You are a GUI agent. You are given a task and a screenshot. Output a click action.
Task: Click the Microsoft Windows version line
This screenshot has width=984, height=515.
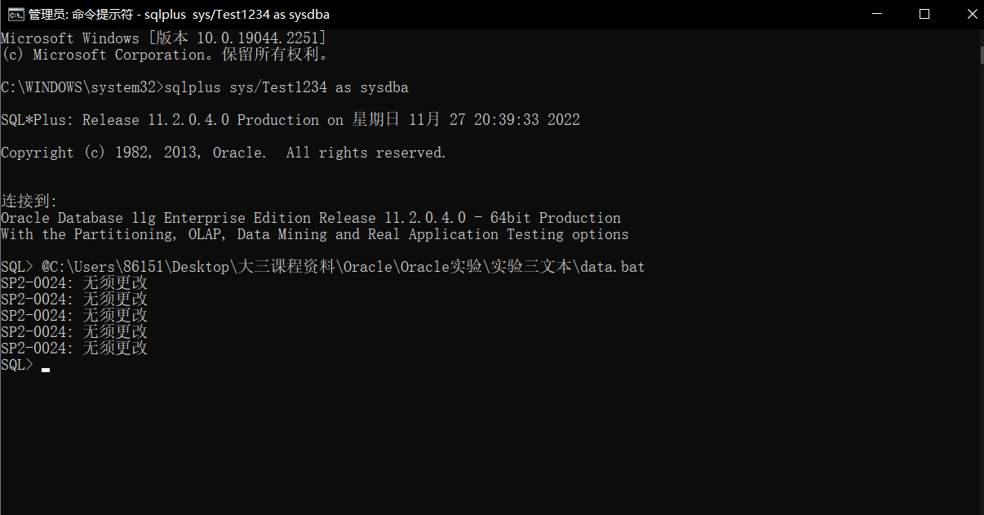coord(163,38)
